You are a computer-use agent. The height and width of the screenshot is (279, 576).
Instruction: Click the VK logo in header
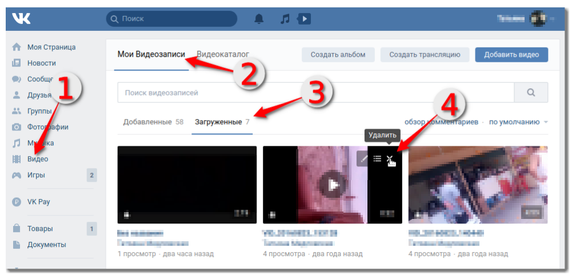point(21,19)
